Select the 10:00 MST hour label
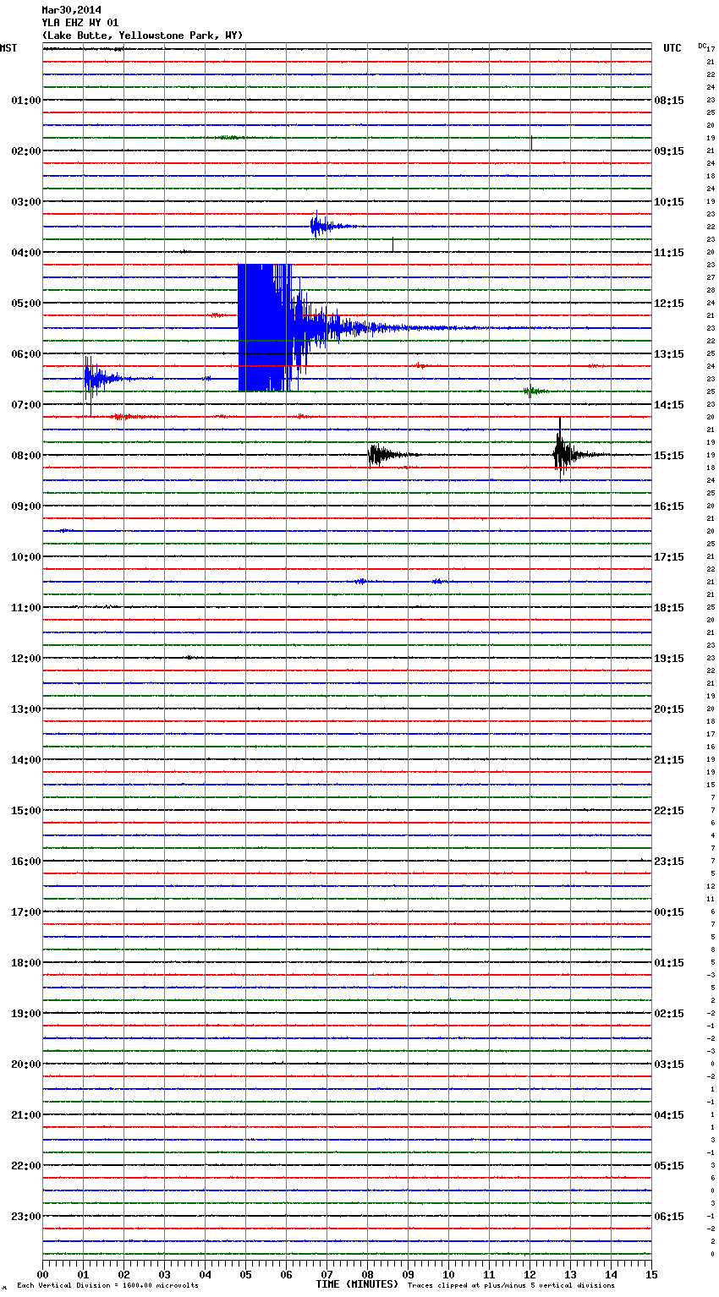The image size is (719, 1297). coord(26,557)
